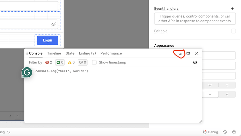
Task: Click the Debug button in the bottom bar
Action: [x=211, y=132]
